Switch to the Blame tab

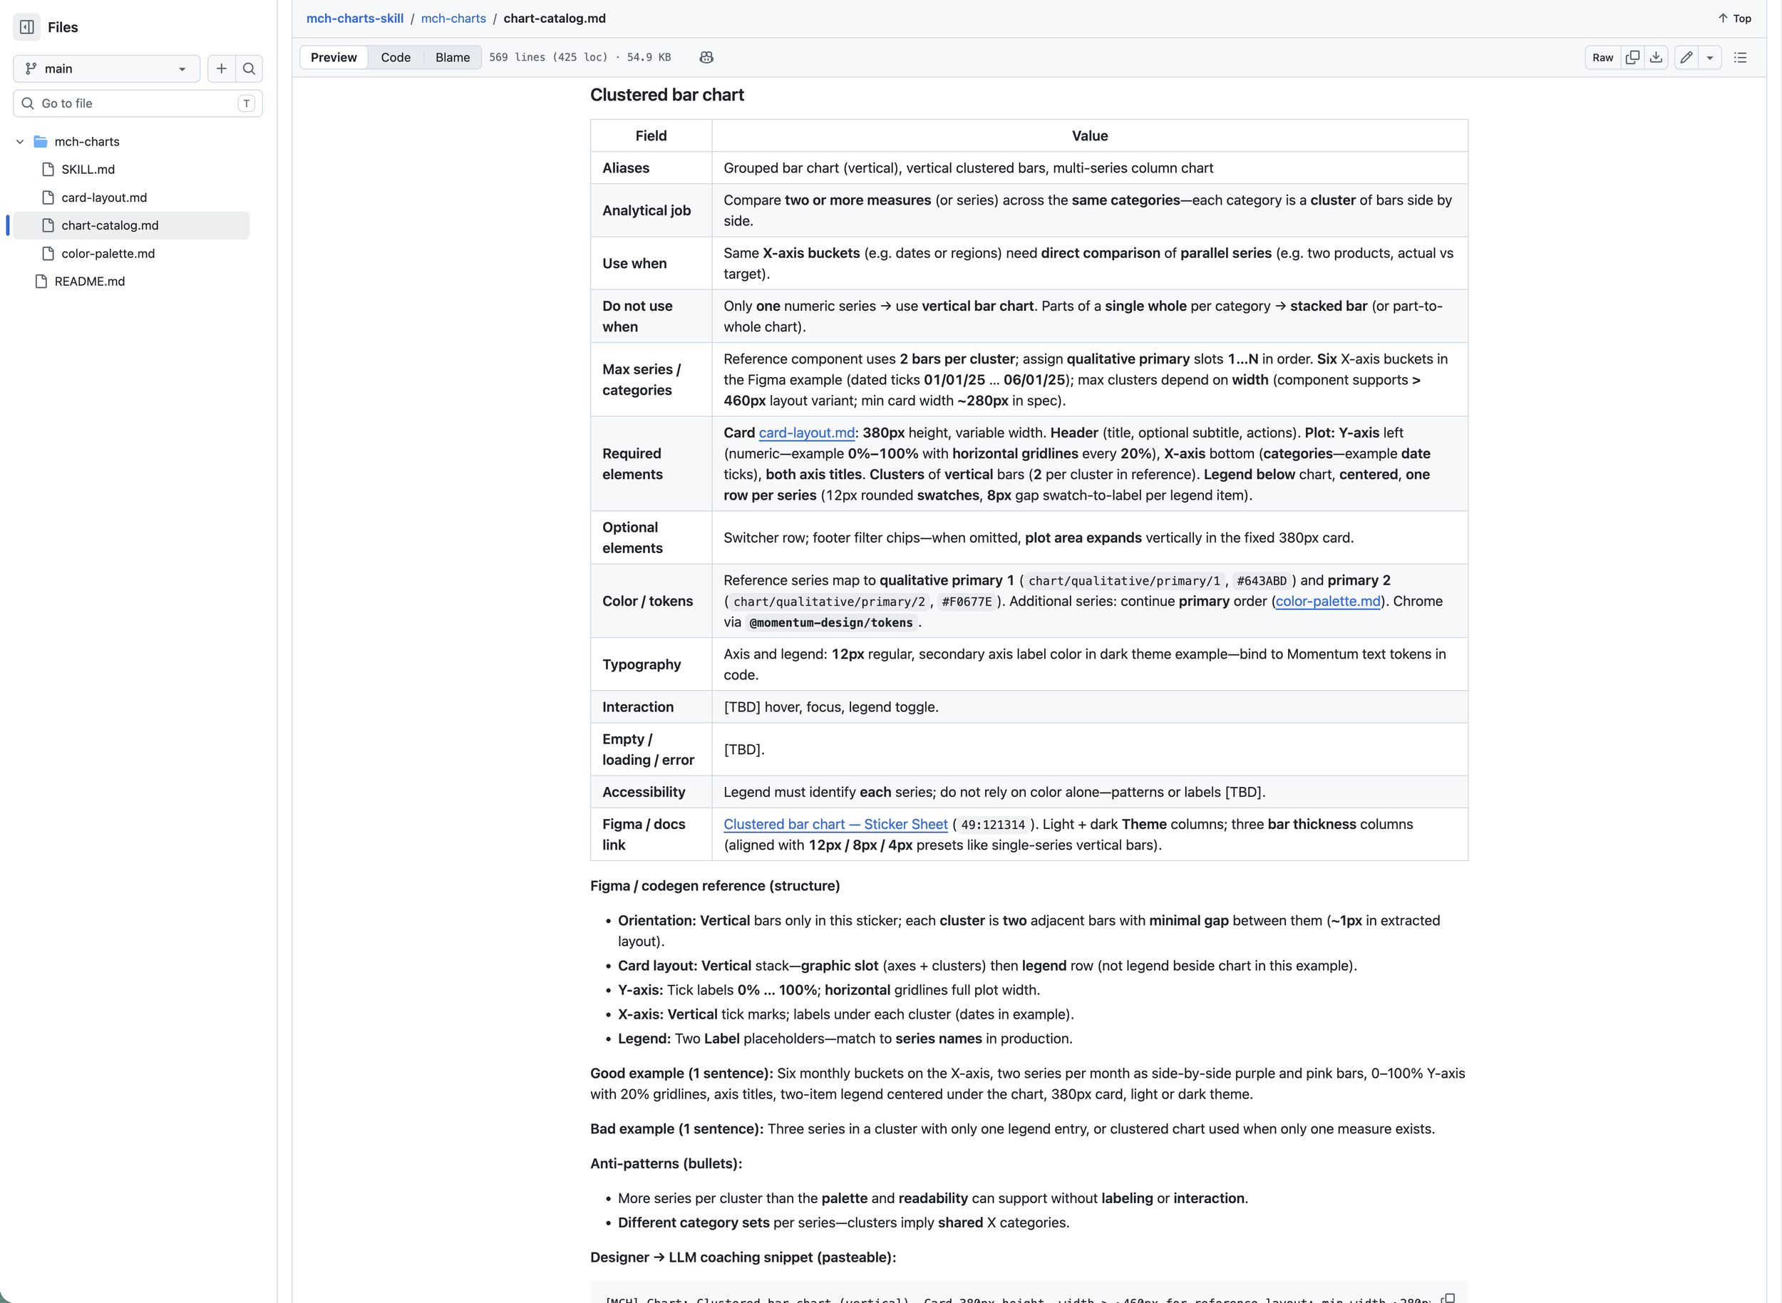[x=453, y=58]
